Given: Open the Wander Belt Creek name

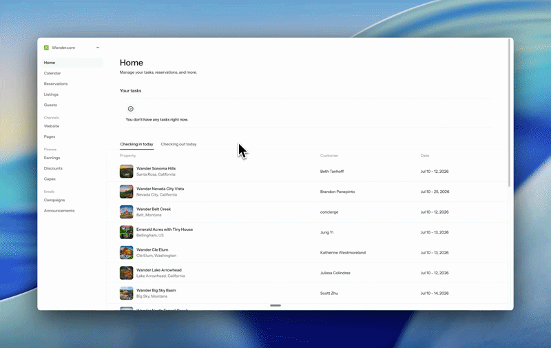Looking at the screenshot, I should click(x=154, y=209).
